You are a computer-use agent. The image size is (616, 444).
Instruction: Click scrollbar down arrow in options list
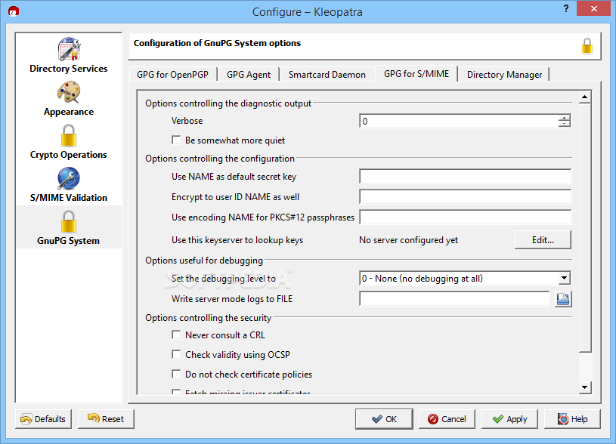584,387
